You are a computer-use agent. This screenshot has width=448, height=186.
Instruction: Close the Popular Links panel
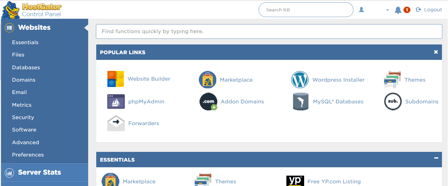click(436, 52)
